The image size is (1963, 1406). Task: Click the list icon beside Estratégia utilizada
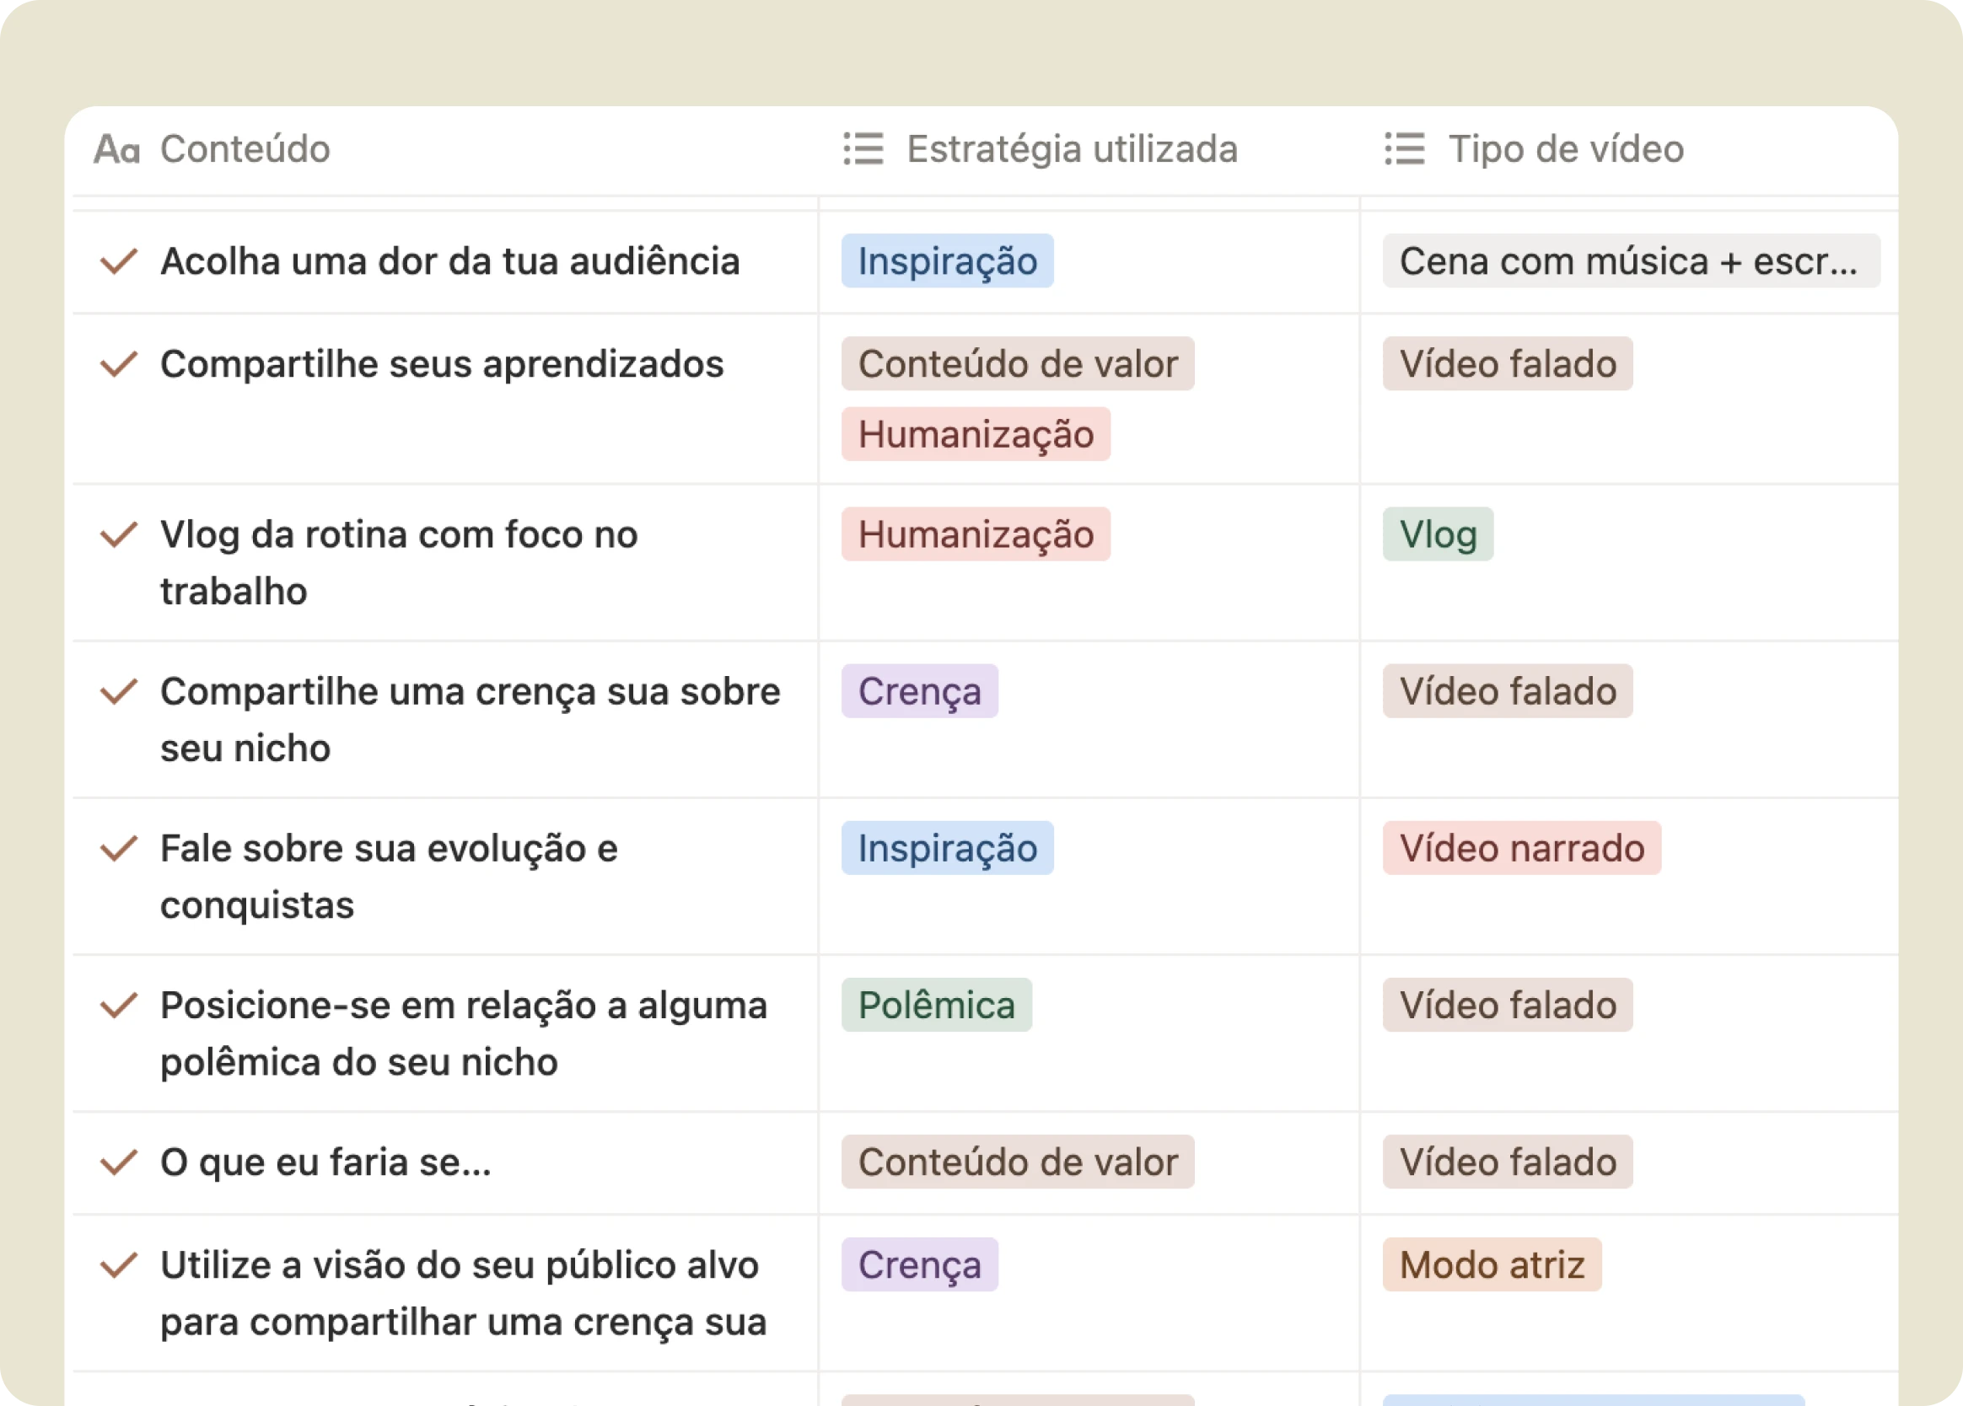863,149
